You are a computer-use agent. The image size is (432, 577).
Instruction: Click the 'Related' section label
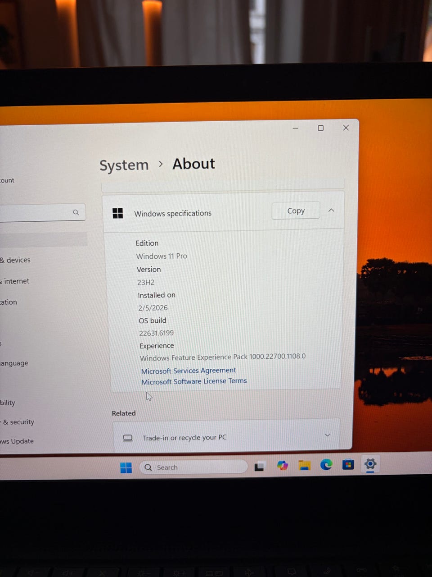click(124, 413)
